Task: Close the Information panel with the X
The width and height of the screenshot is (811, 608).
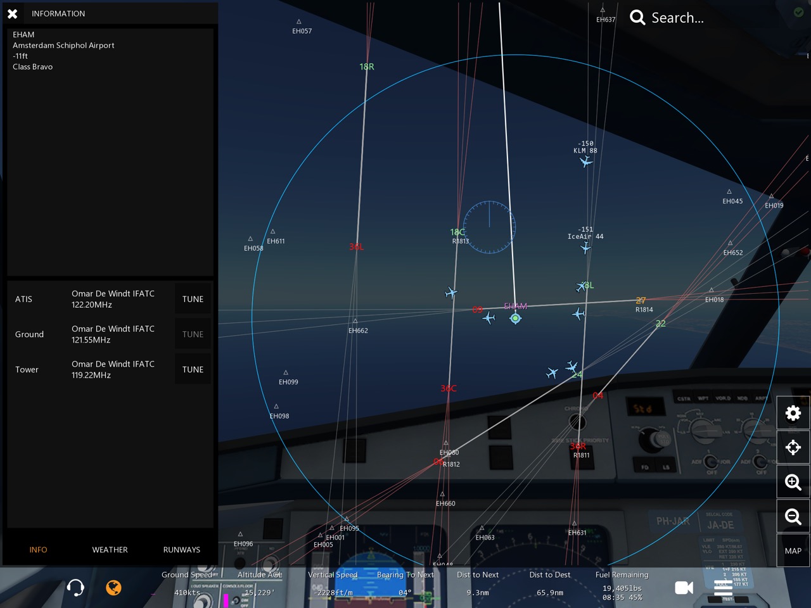Action: pos(12,13)
